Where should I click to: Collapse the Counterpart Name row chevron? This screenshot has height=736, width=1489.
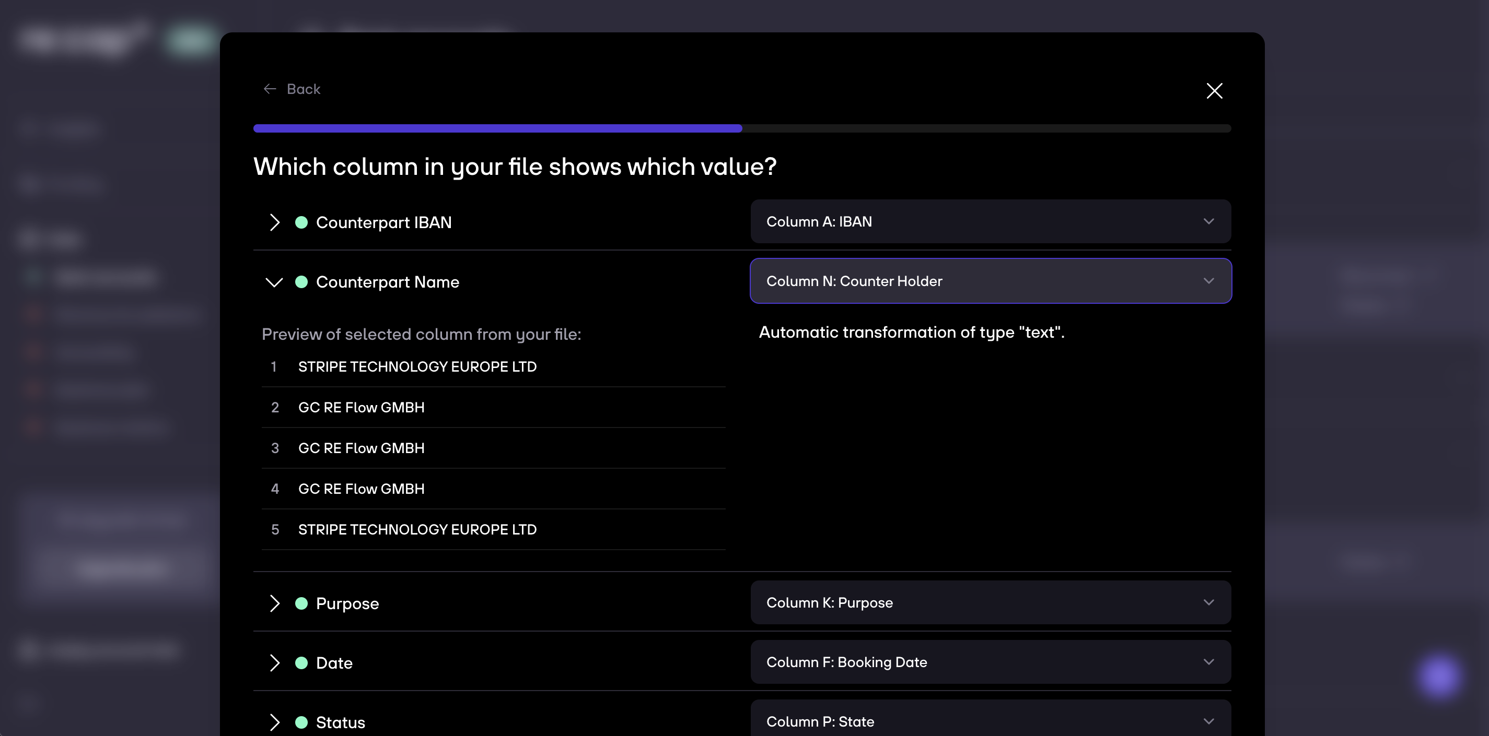click(x=274, y=282)
